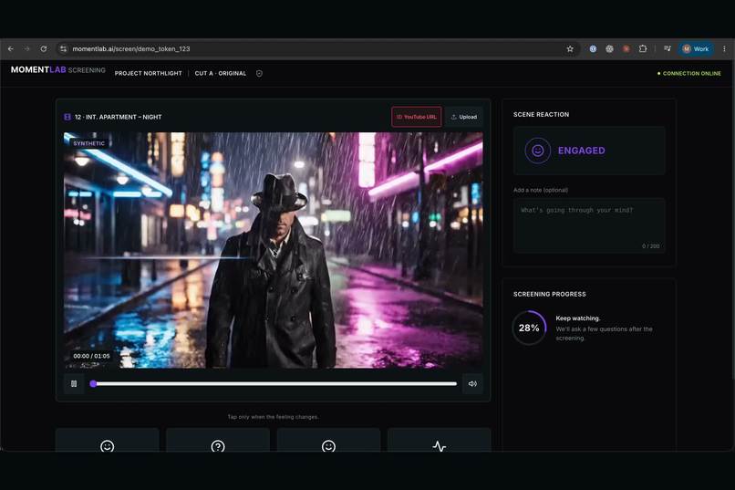The width and height of the screenshot is (735, 490).
Task: Click the gray gear-like extension icon
Action: click(609, 48)
